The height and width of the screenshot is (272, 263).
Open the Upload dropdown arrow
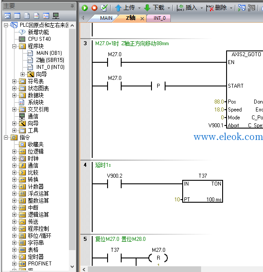[139, 8]
